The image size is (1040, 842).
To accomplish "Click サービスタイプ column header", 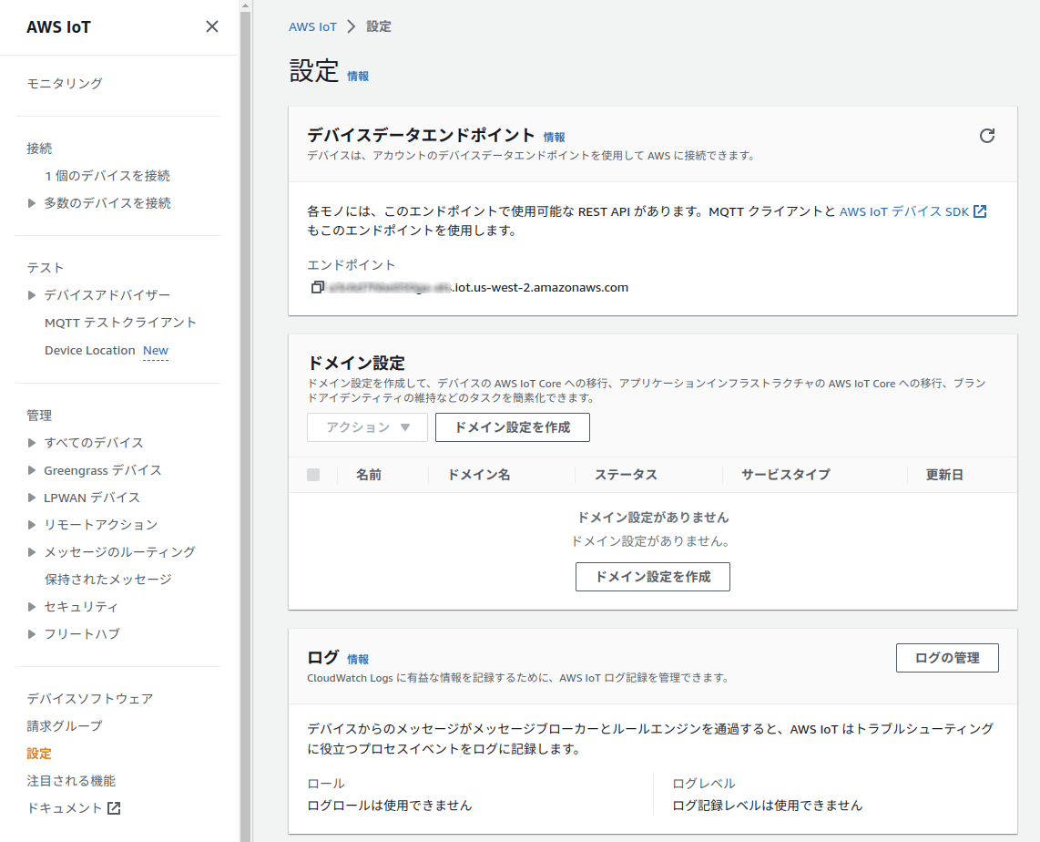I will [785, 475].
